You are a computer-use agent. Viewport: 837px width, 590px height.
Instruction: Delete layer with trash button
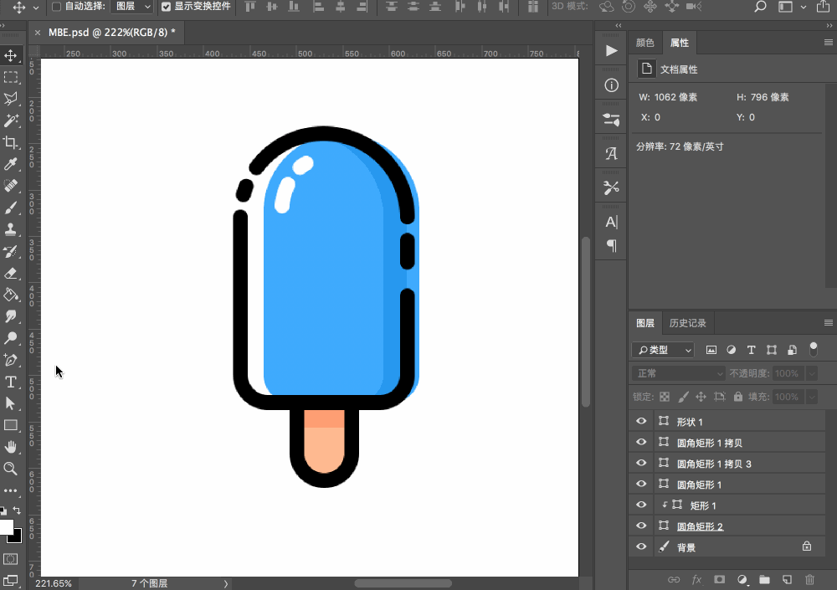click(809, 579)
